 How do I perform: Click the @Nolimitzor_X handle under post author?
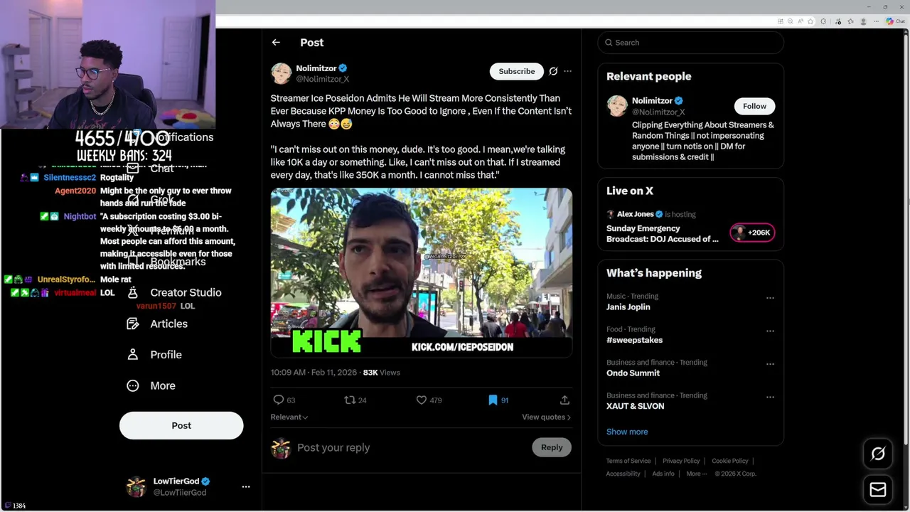[x=322, y=80]
